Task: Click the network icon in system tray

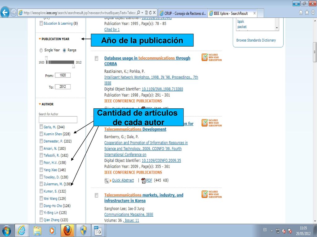Action: point(278,231)
